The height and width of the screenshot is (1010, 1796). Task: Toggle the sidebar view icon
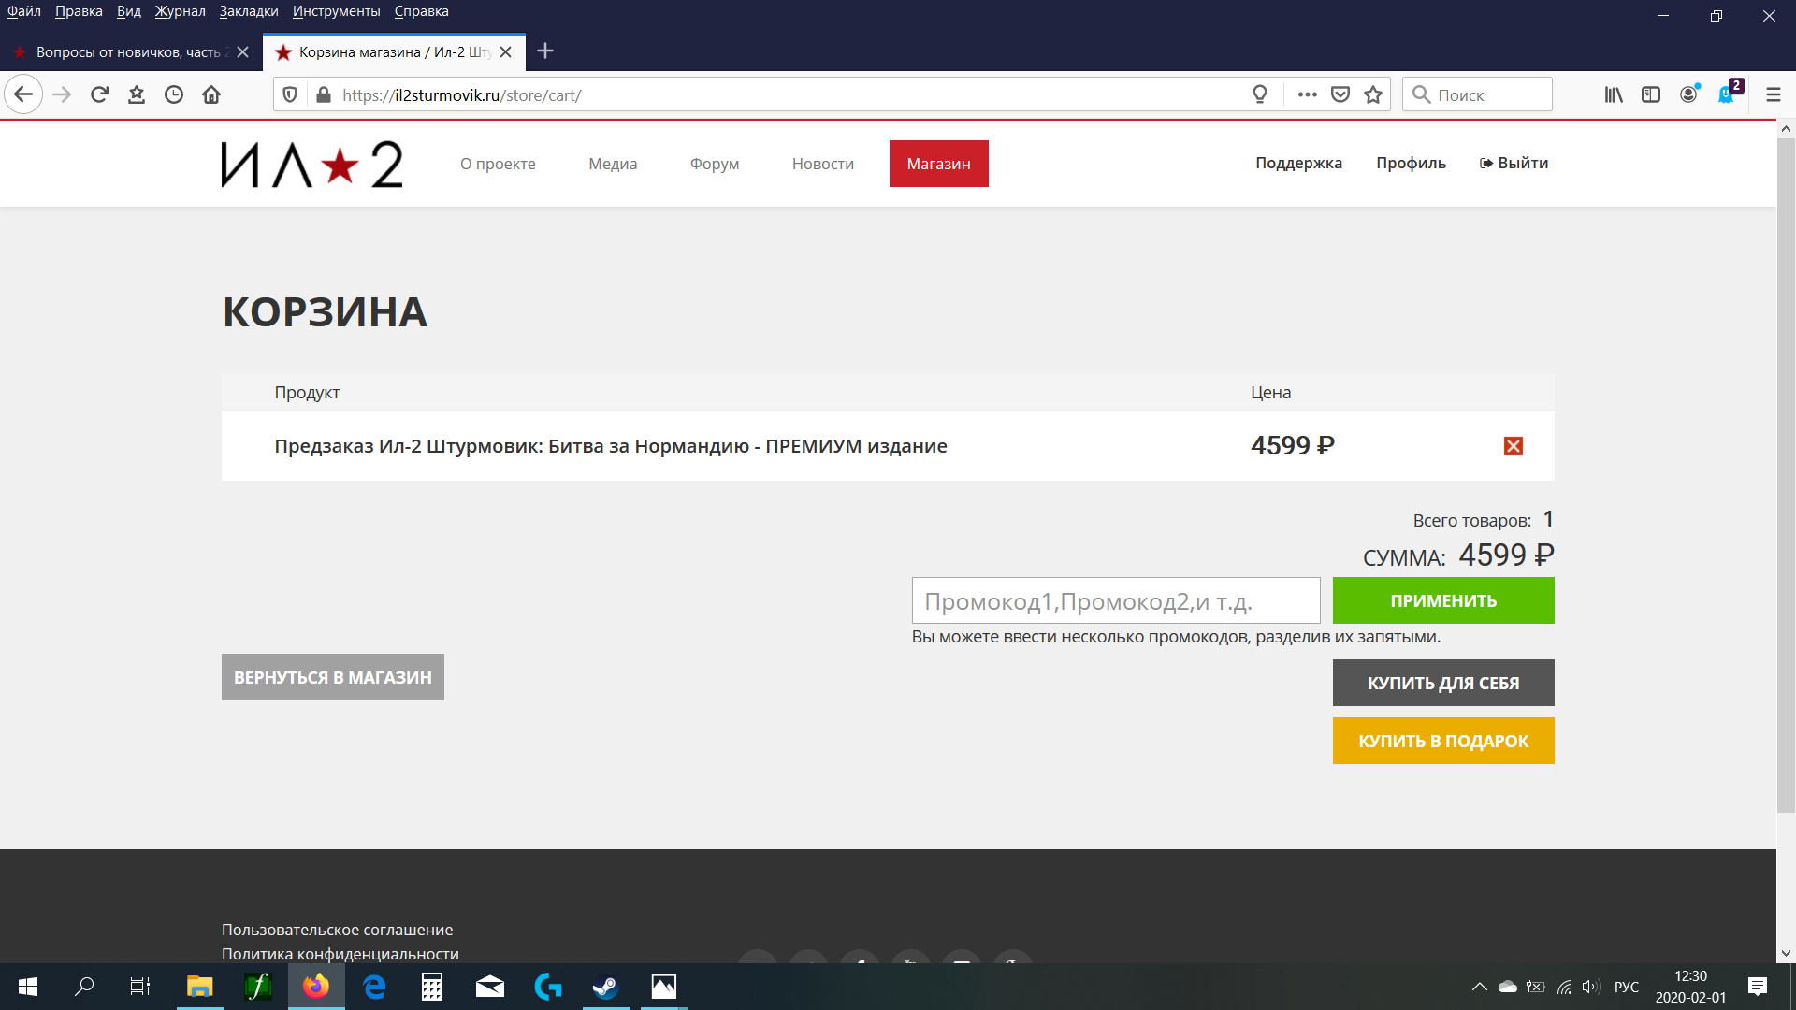point(1651,94)
